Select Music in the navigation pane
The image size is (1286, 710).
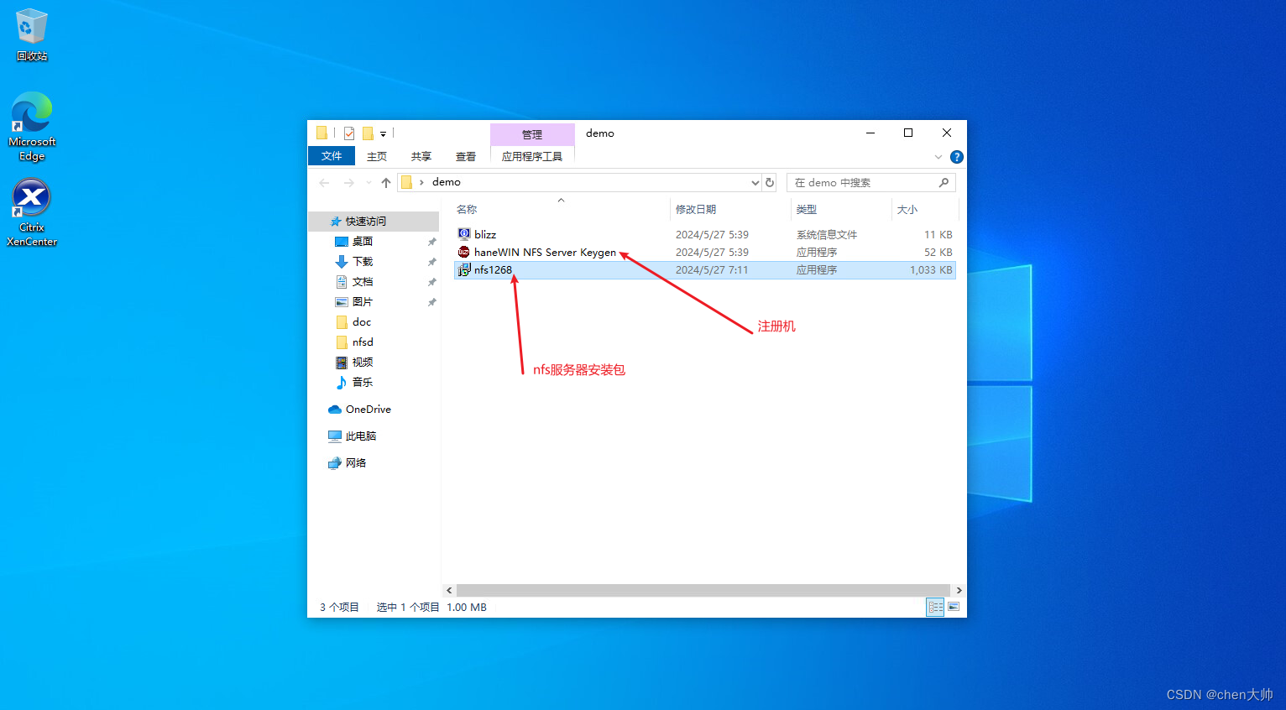(x=363, y=383)
